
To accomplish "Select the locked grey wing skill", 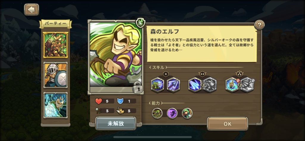I will point(247,85).
